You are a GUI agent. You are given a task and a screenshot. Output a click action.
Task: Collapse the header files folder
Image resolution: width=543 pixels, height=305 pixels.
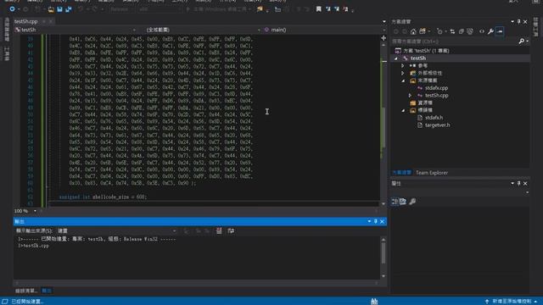[x=403, y=110]
